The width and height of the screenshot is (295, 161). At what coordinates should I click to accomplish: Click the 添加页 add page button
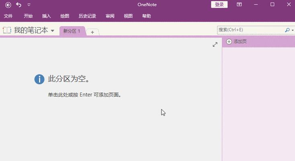tap(236, 42)
